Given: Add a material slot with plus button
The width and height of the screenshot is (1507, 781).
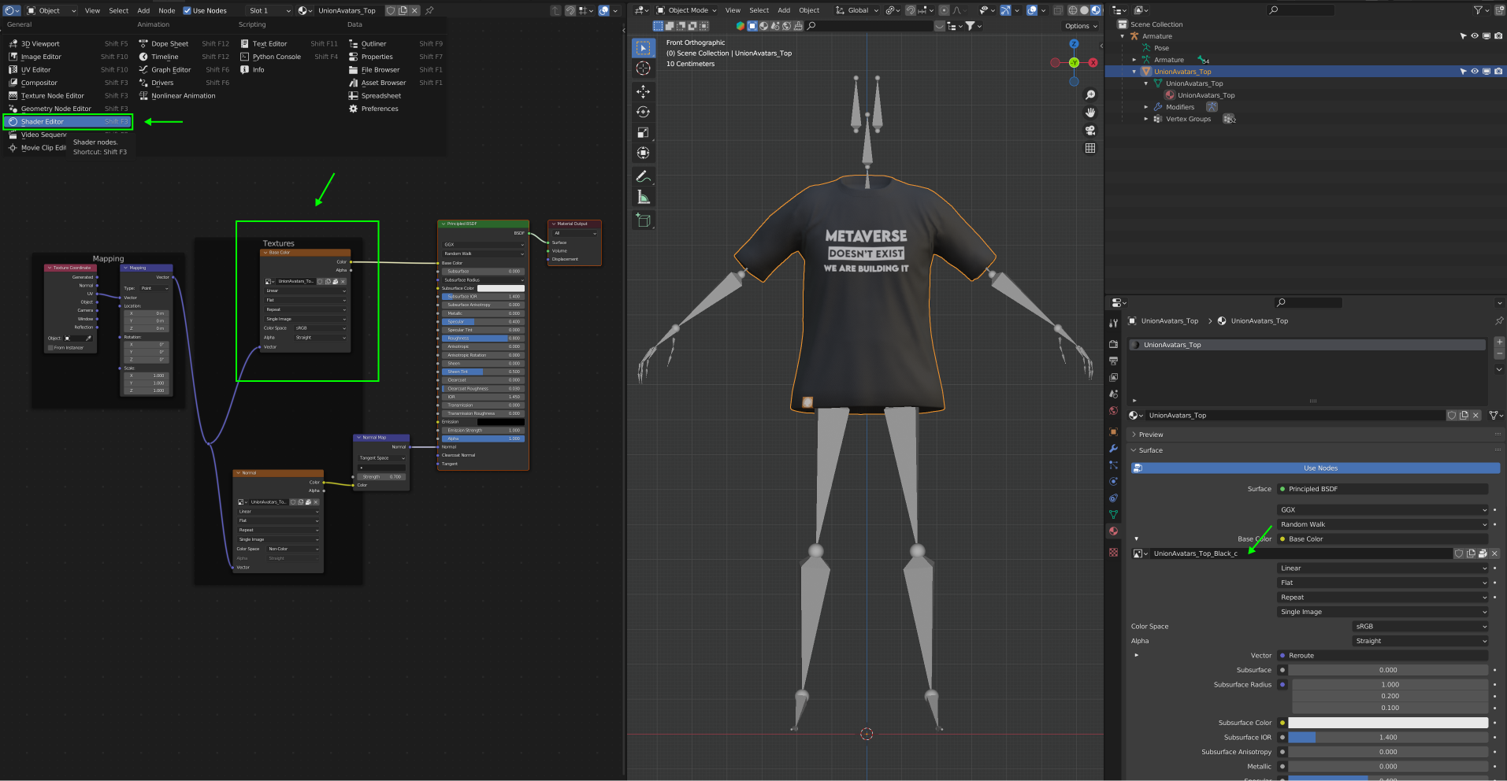Looking at the screenshot, I should [1499, 342].
